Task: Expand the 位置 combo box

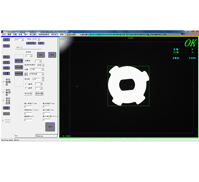Action: (37, 70)
